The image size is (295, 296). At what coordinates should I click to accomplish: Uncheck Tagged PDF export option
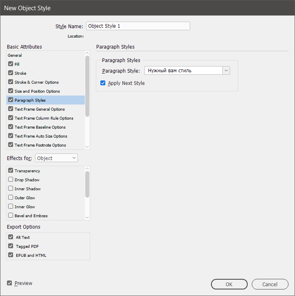(11, 246)
